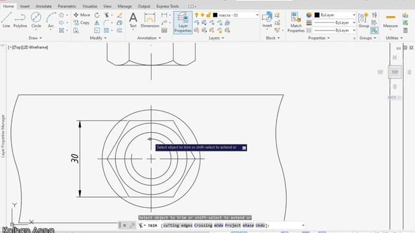Choose the Crossing option in command line
415x233 pixels.
203,225
